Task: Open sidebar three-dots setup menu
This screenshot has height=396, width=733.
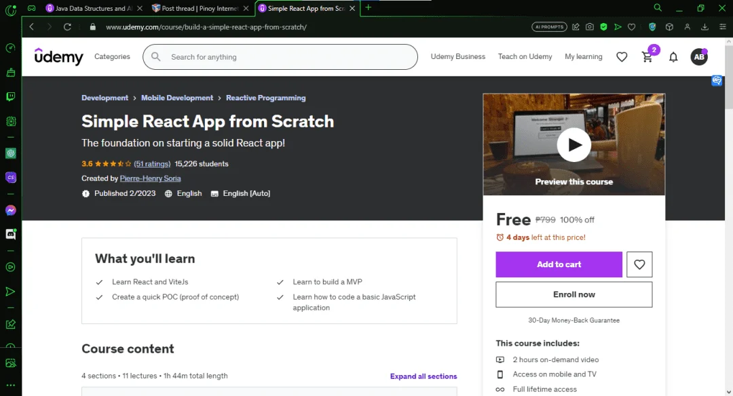Action: tap(10, 385)
